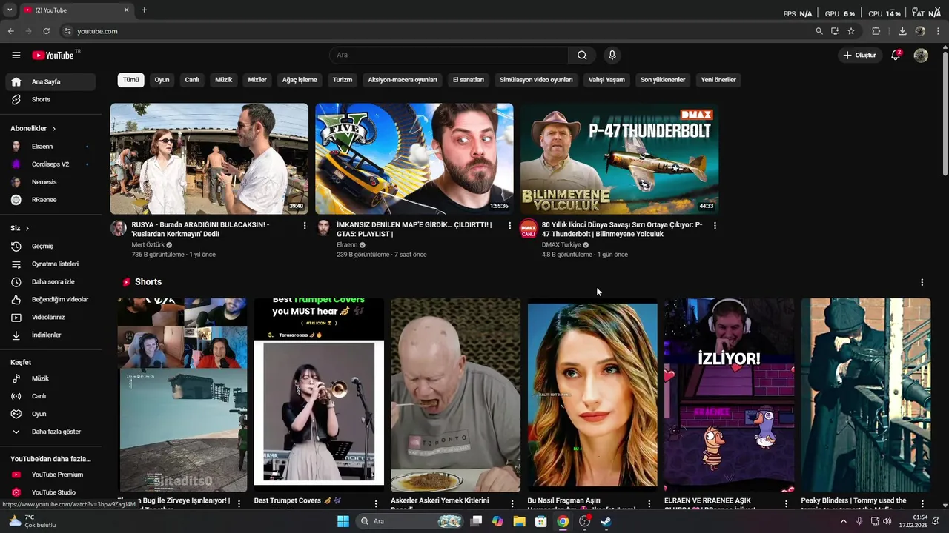
Task: Open options for Best Trumpet Covers short
Action: [x=376, y=503]
